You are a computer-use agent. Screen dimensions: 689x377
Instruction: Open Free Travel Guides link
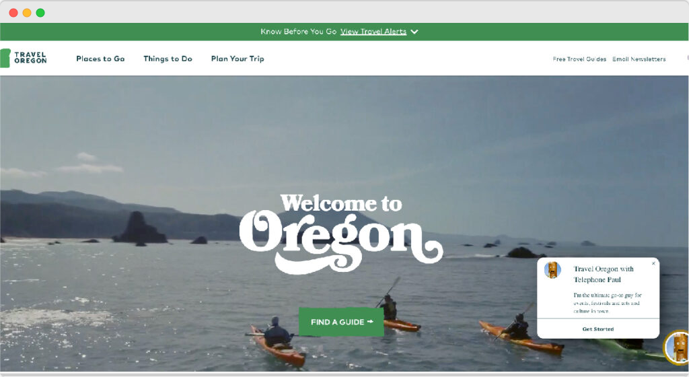coord(579,59)
